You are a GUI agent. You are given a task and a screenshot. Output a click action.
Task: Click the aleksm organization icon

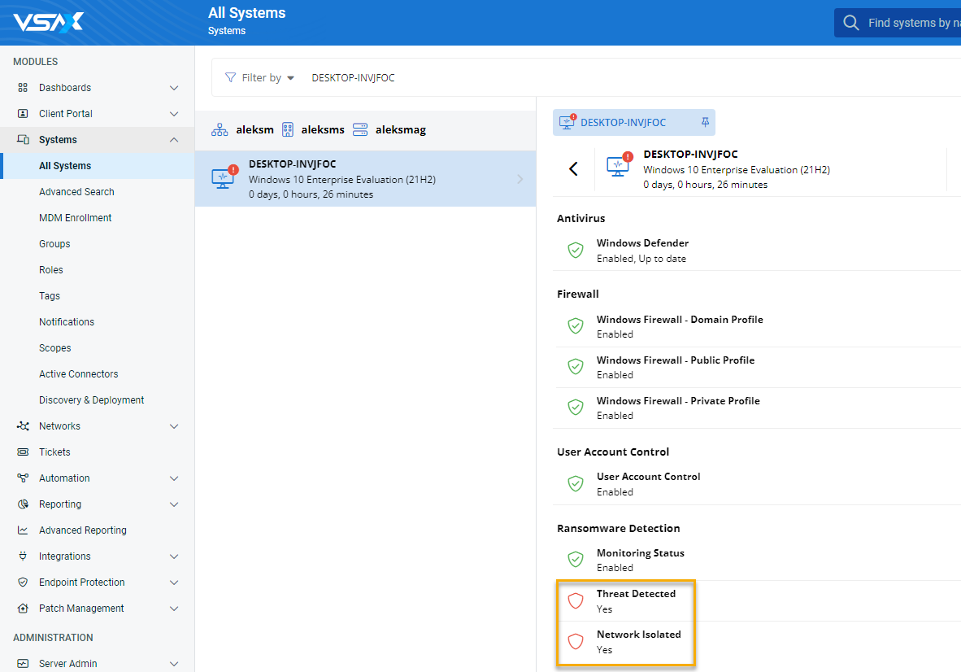click(220, 129)
